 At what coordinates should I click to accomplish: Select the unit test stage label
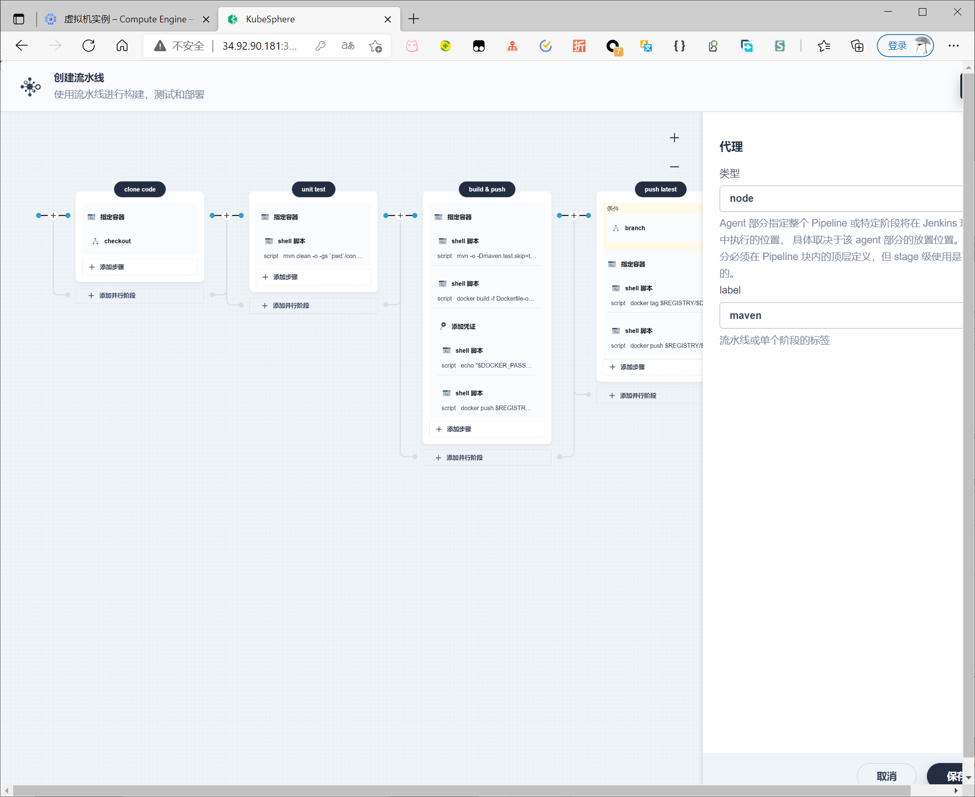[313, 189]
